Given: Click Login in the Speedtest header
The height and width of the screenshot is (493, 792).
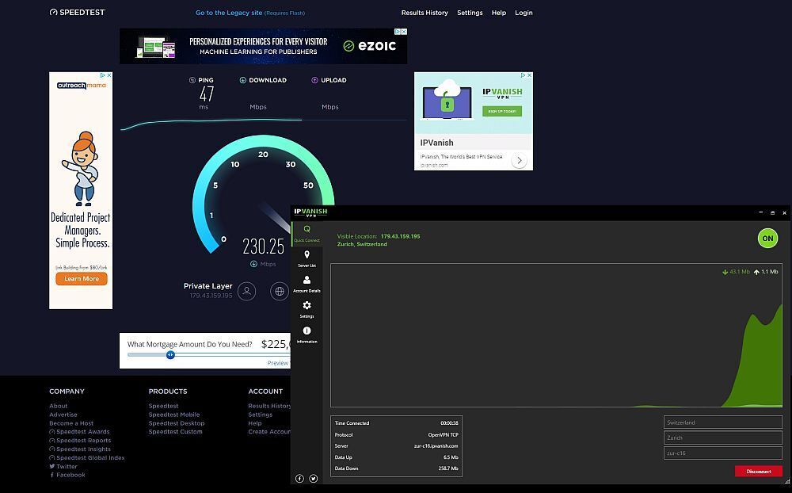Looking at the screenshot, I should point(524,13).
